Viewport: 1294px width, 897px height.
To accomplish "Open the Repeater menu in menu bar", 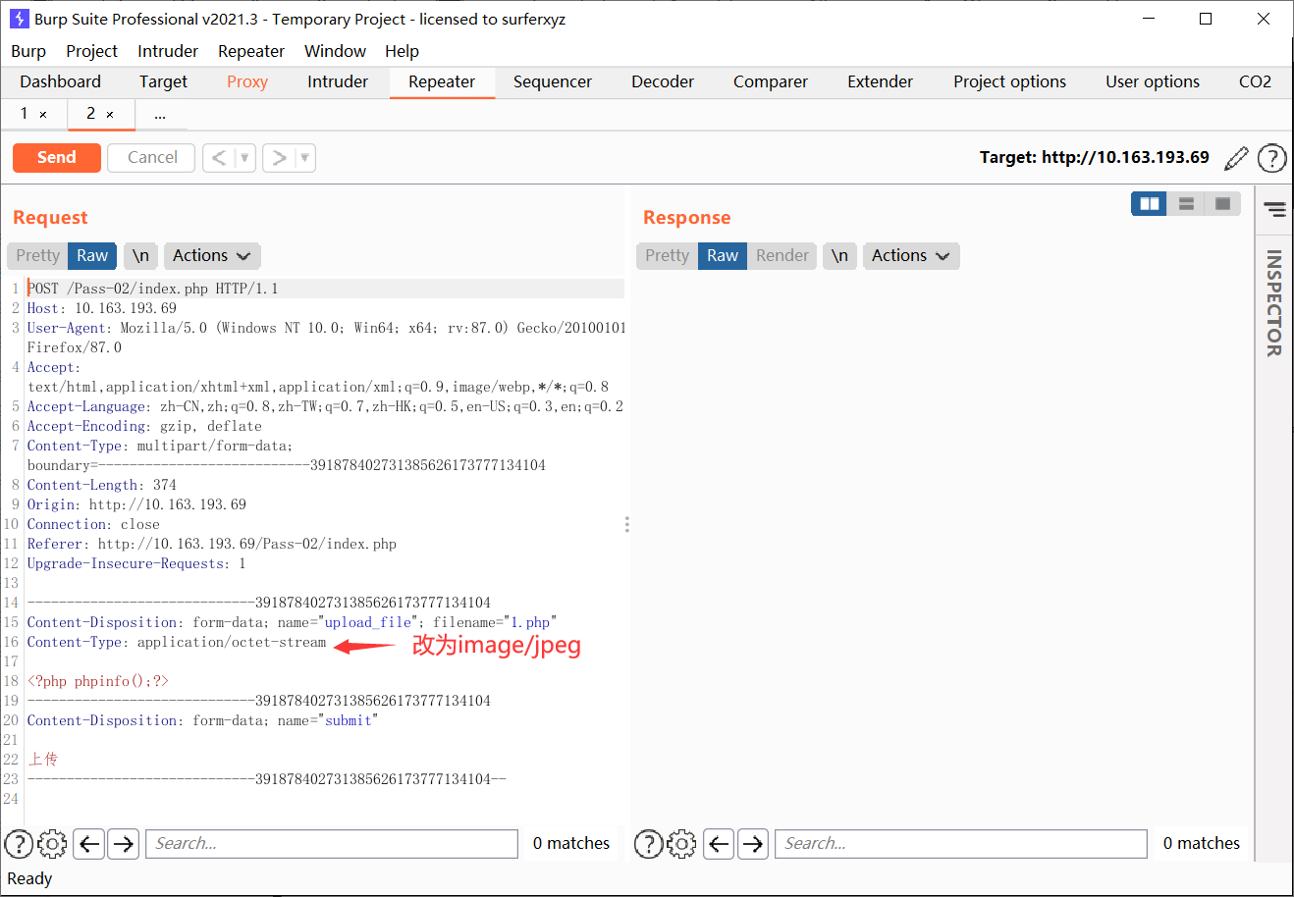I will pyautogui.click(x=251, y=51).
